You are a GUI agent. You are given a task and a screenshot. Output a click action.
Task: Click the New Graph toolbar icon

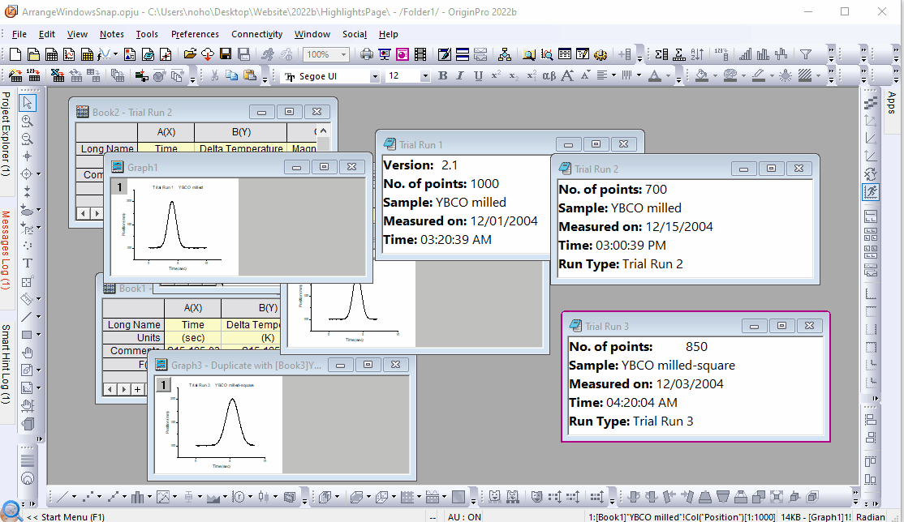[69, 55]
